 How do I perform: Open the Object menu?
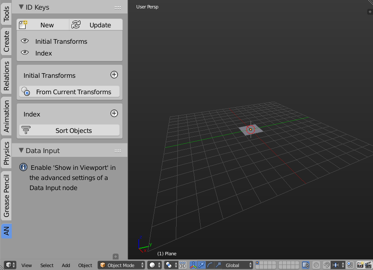[x=85, y=265]
